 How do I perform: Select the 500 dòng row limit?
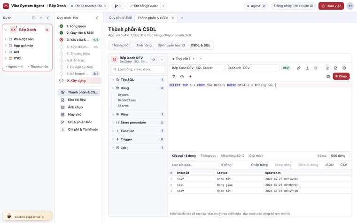pyautogui.click(x=339, y=156)
